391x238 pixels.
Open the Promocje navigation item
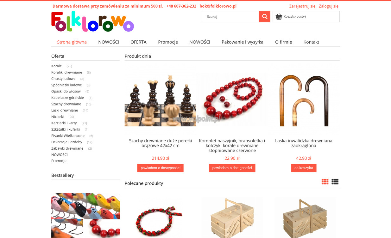tap(168, 42)
